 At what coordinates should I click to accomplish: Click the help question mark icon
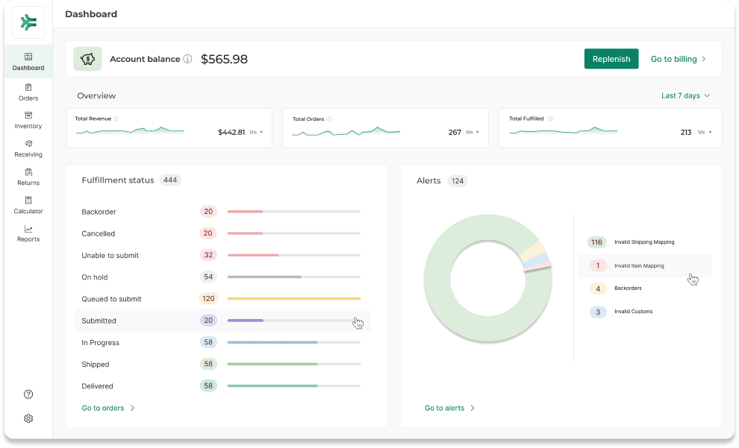point(28,394)
